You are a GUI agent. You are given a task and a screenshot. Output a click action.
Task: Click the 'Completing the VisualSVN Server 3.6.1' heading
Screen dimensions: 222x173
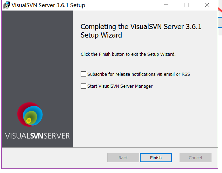(141, 31)
